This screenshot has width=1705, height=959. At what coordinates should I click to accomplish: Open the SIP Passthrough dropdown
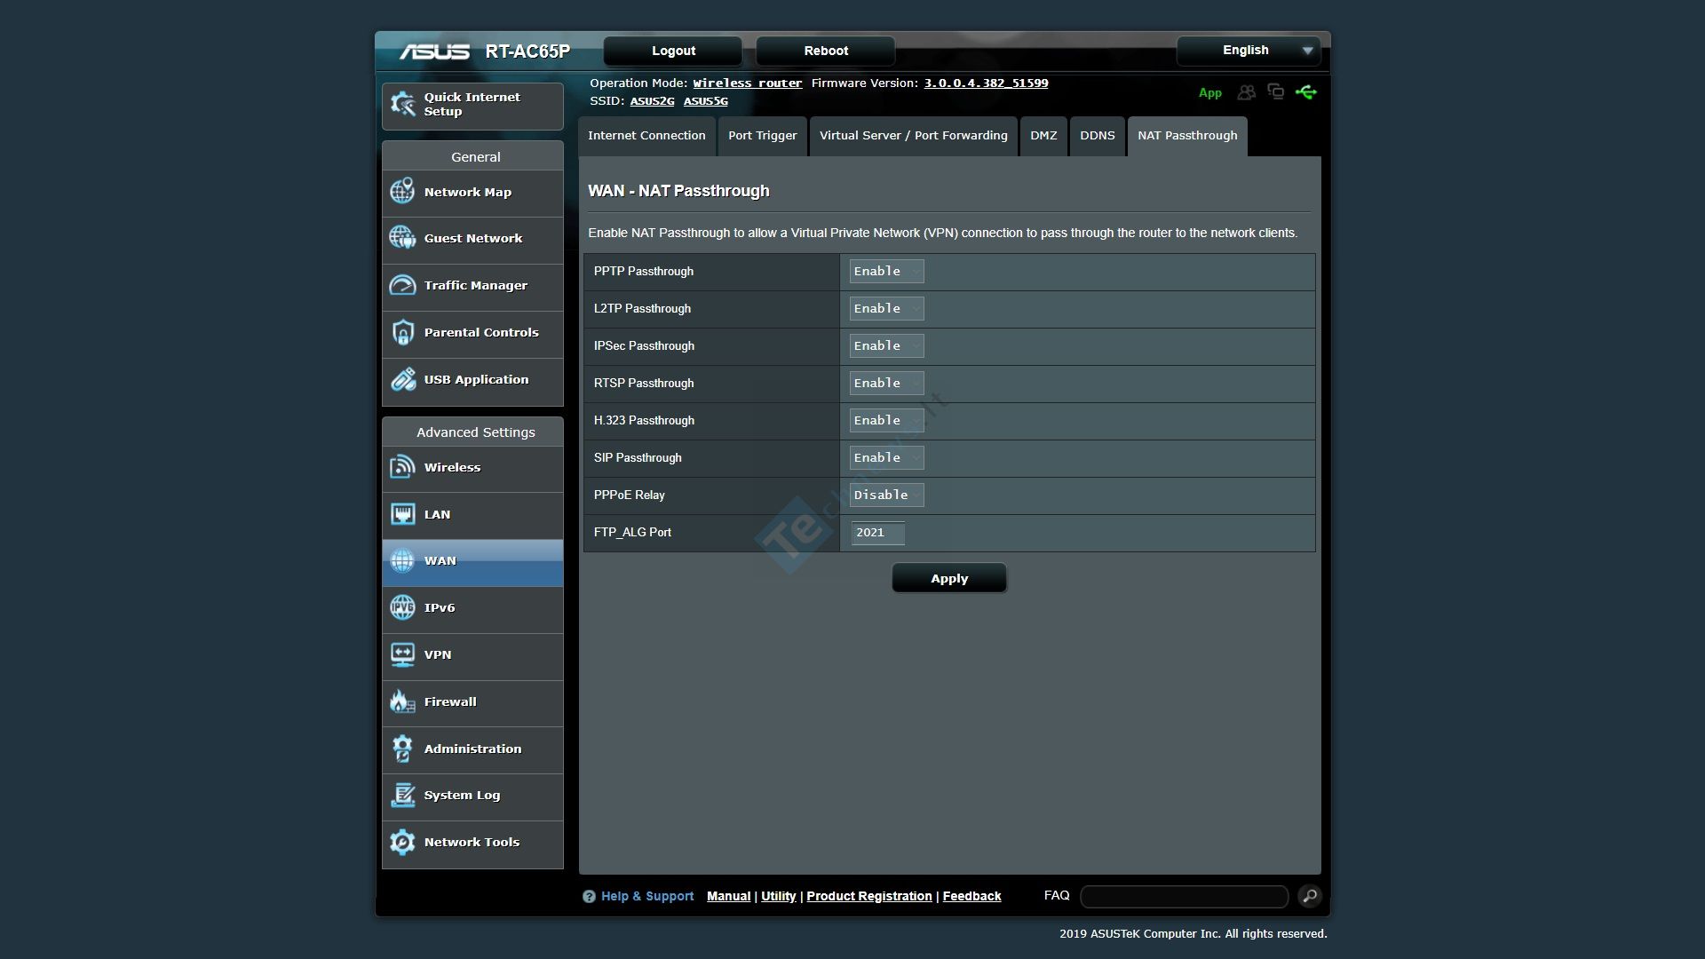886,458
